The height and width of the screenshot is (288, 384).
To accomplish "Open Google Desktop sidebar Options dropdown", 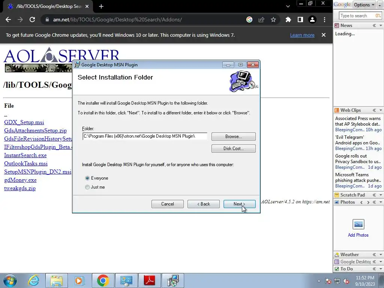I will click(364, 4).
